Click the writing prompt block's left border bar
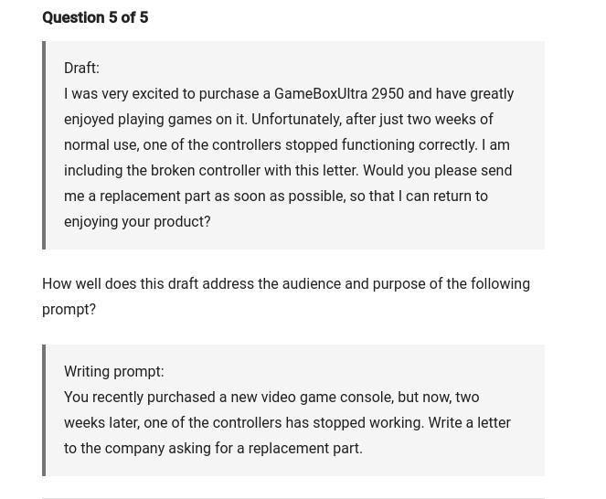The image size is (606, 499). tap(44, 409)
